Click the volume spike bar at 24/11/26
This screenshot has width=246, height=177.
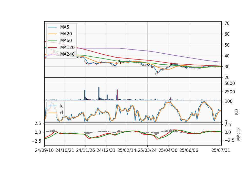point(85,95)
